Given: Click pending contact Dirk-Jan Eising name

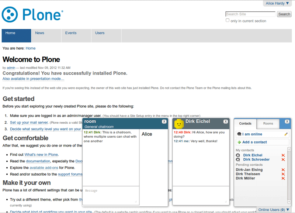Looking at the screenshot, I should point(249,170).
